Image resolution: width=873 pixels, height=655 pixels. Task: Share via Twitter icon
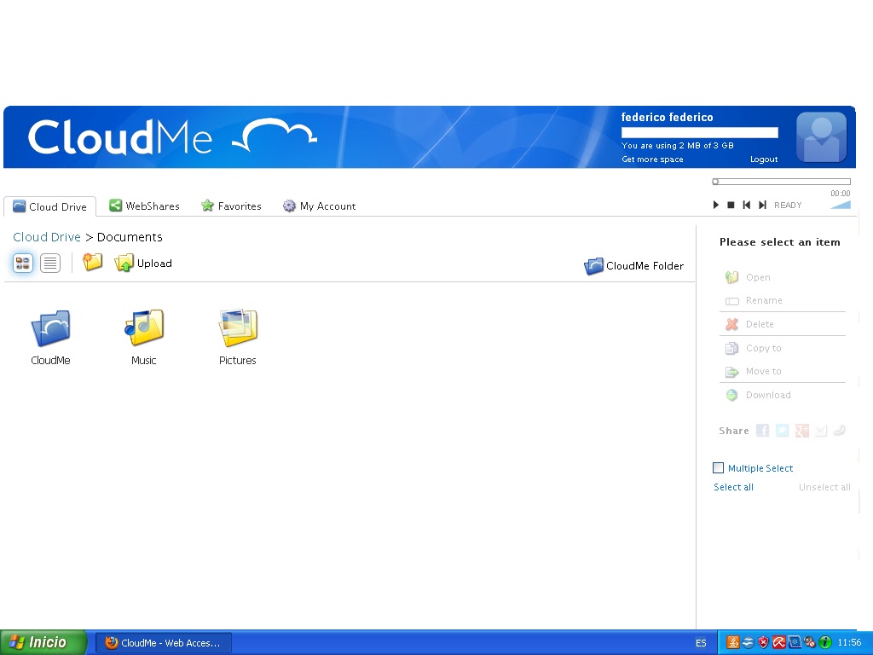pyautogui.click(x=783, y=431)
